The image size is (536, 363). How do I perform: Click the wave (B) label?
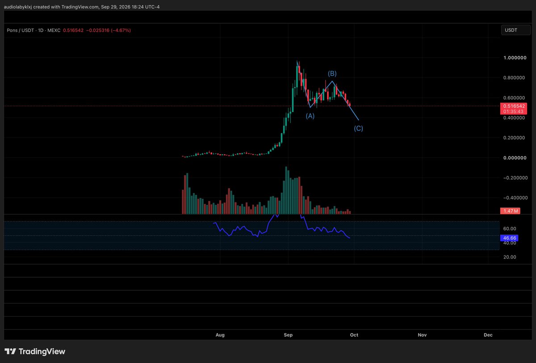click(x=332, y=73)
